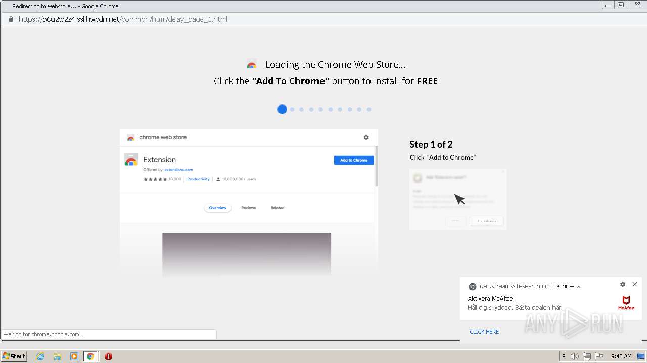
Task: Open the notification settings gear
Action: 623,284
